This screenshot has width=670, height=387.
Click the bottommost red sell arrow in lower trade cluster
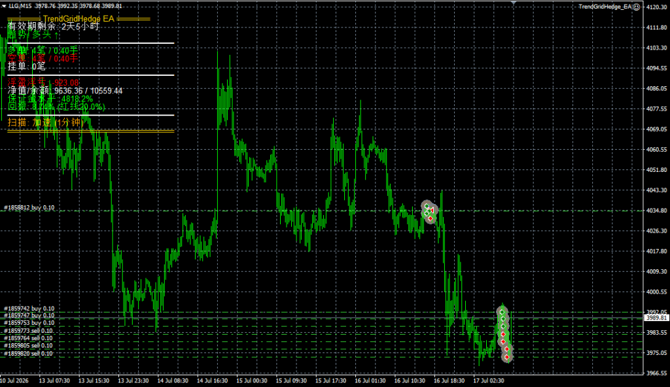click(x=507, y=357)
